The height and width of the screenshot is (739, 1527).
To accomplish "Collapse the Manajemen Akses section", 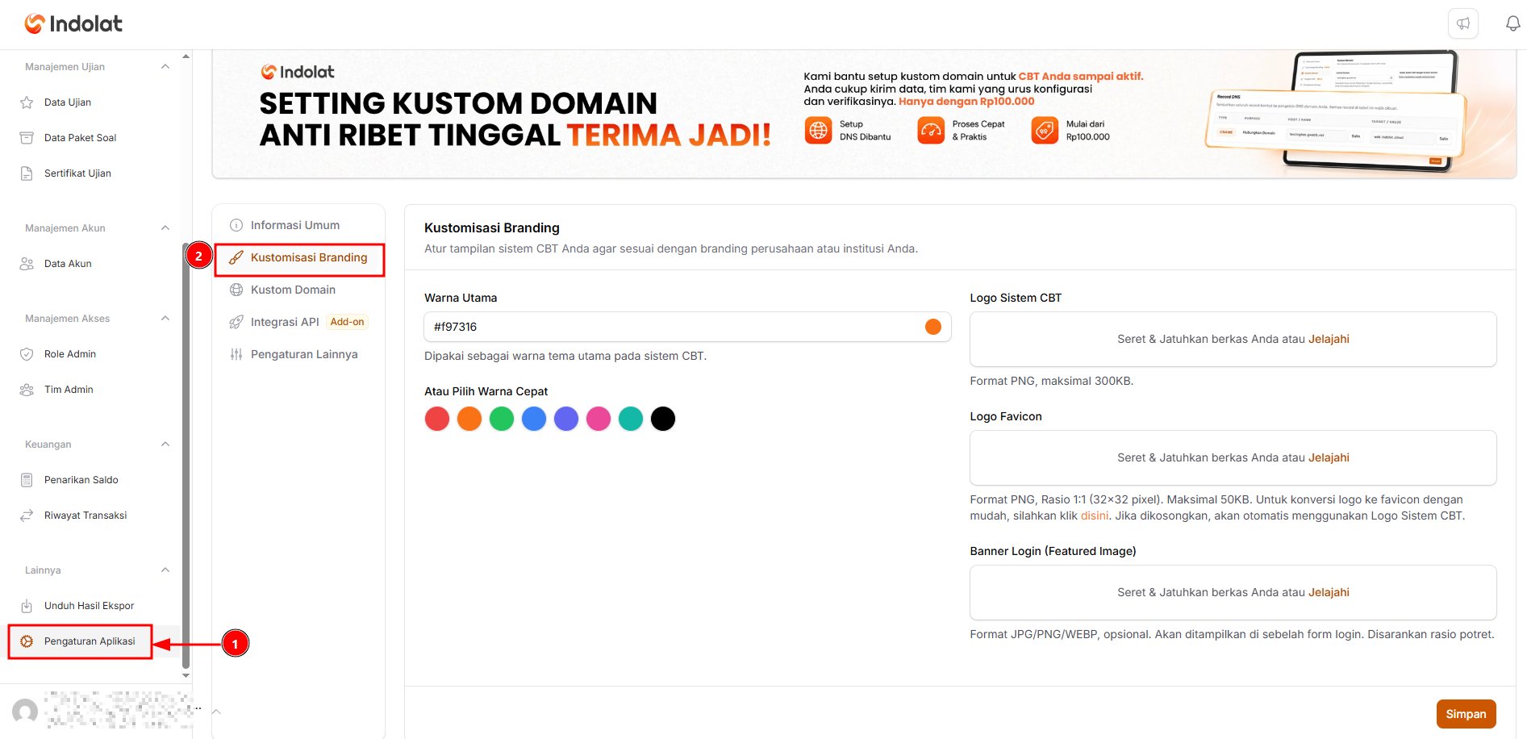I will coord(165,319).
